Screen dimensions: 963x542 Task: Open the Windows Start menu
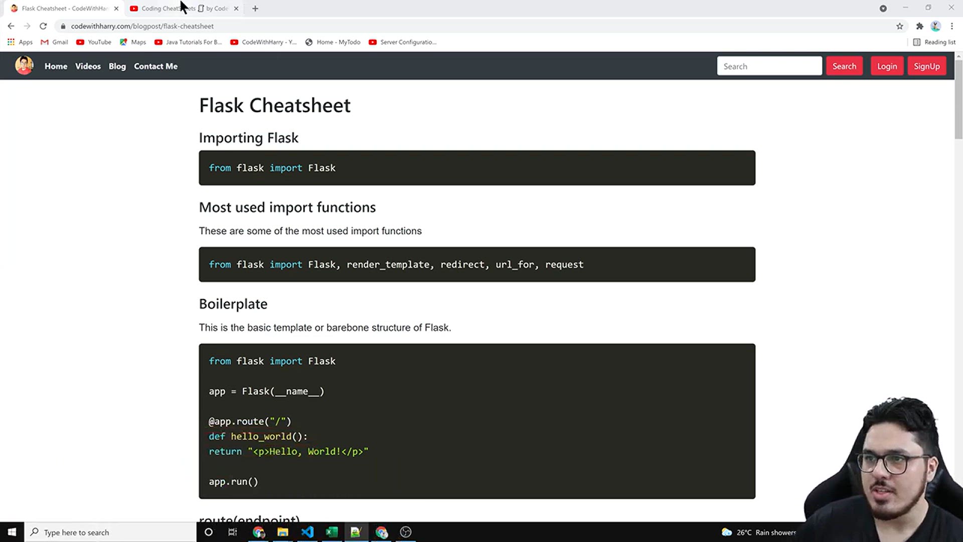[12, 532]
